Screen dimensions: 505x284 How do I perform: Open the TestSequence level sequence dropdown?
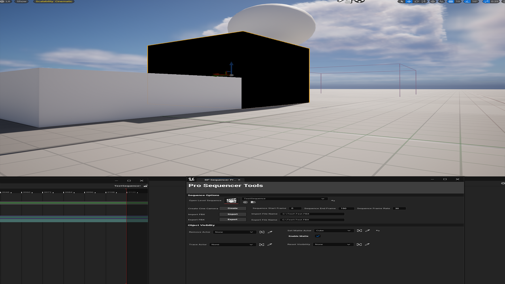[x=285, y=199]
